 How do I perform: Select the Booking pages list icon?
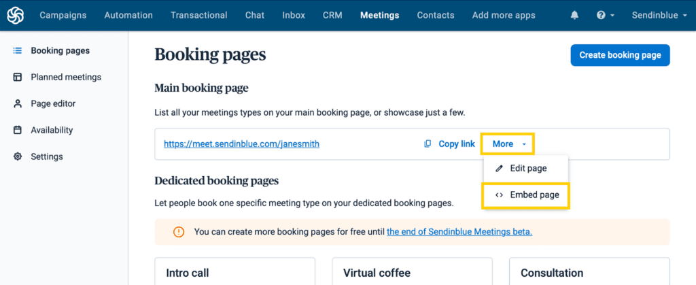pos(18,50)
